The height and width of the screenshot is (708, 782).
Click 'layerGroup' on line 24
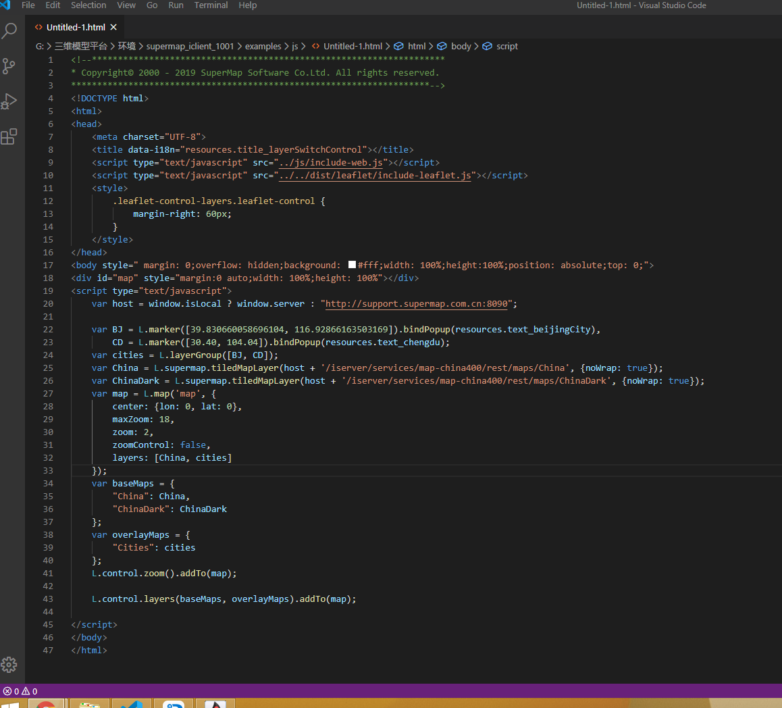tap(196, 355)
